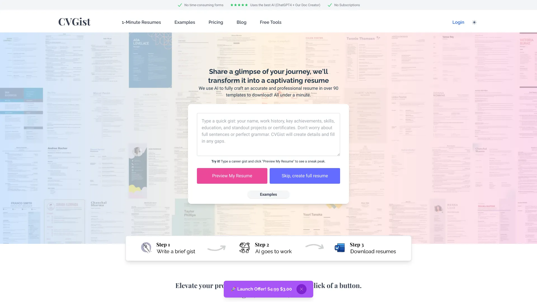
Task: Click Login link in navigation
Action: 458,22
